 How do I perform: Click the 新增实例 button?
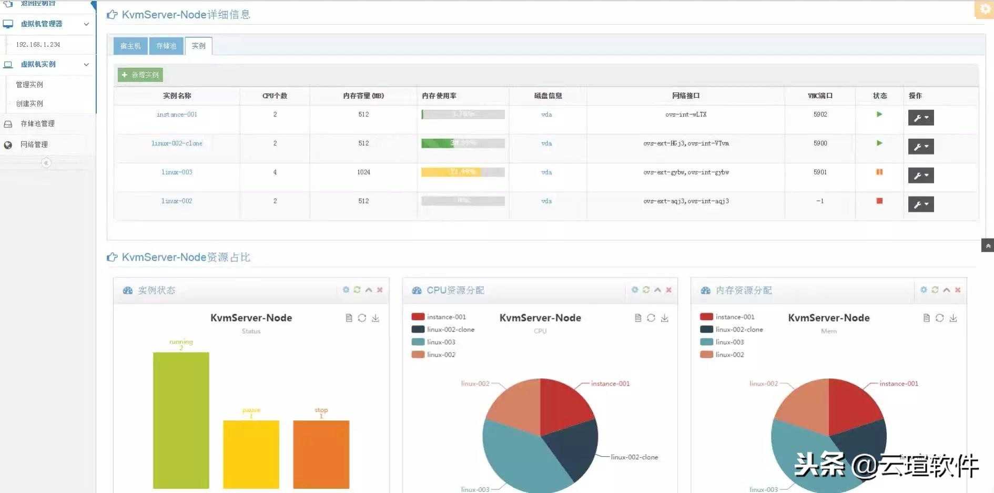[140, 75]
